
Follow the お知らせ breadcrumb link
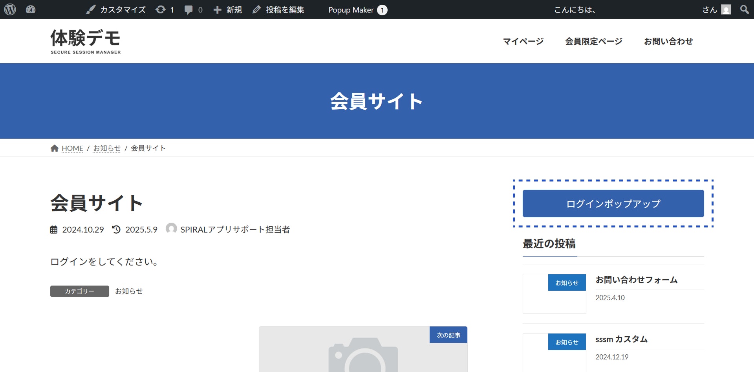[107, 148]
